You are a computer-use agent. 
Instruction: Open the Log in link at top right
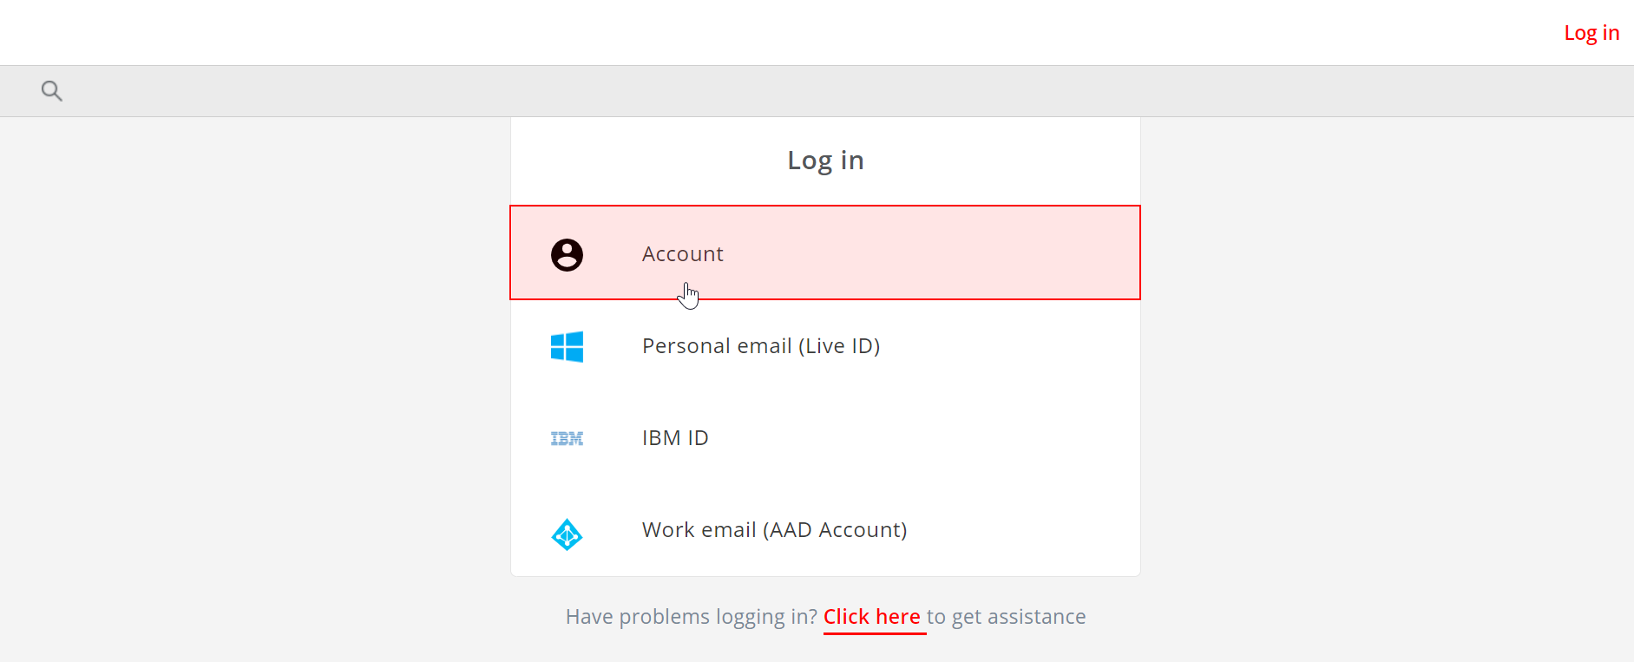tap(1591, 33)
